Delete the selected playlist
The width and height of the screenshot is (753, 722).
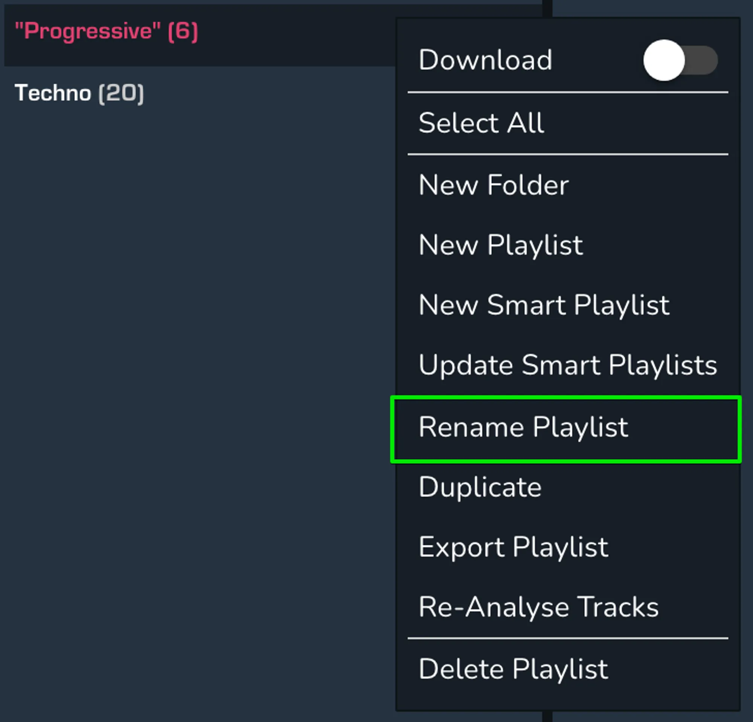tap(513, 668)
